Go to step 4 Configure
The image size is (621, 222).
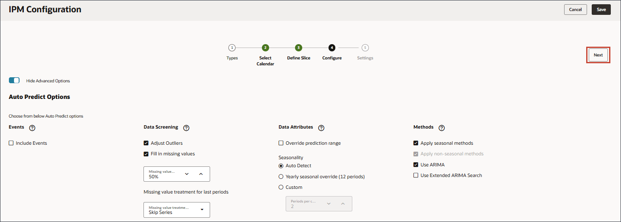coord(332,48)
